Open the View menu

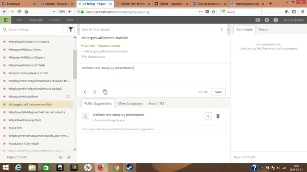[x=70, y=20]
